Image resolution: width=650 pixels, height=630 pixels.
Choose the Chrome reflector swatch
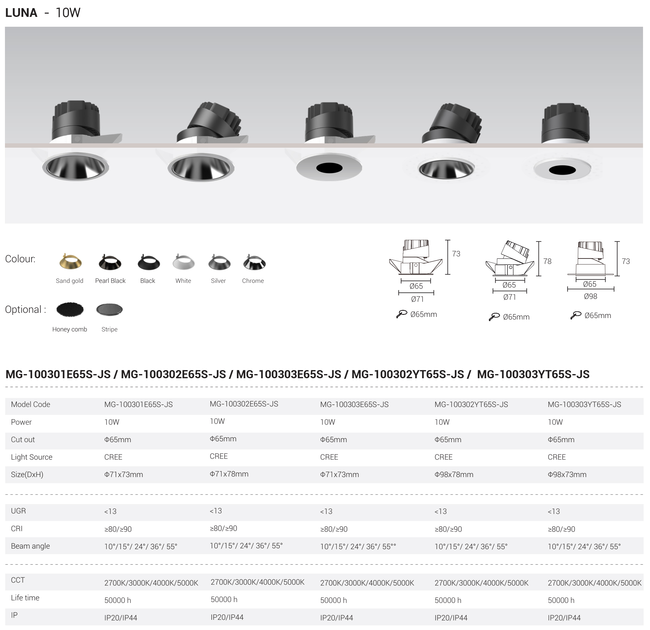[x=254, y=263]
